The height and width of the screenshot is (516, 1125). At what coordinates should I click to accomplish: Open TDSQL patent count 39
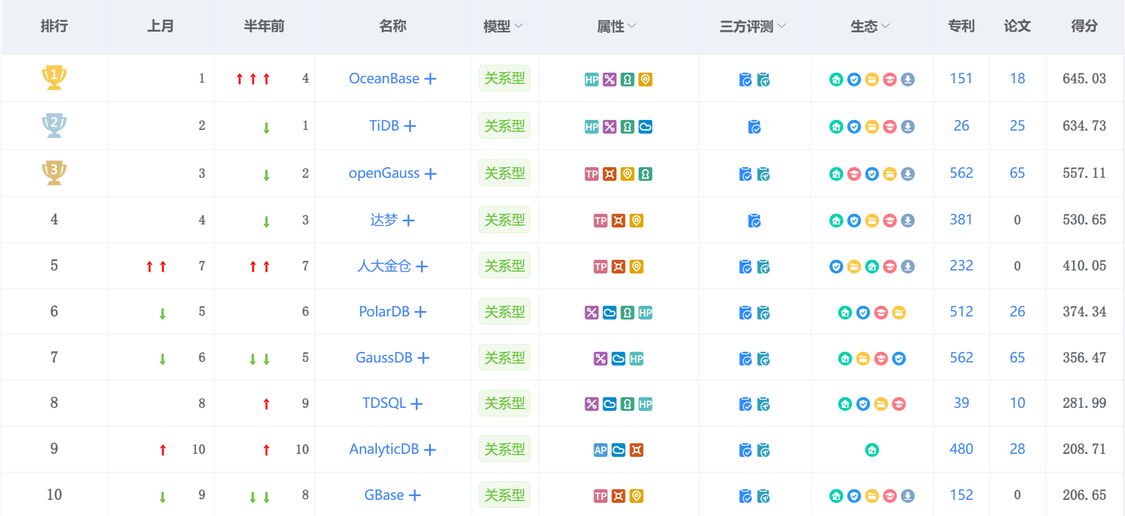pyautogui.click(x=961, y=403)
